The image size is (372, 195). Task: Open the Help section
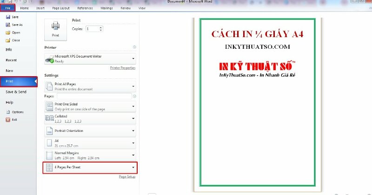pyautogui.click(x=9, y=102)
